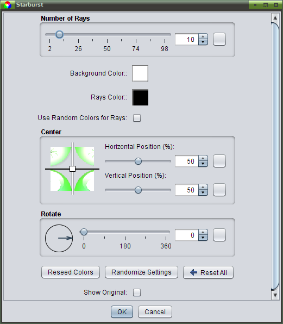Viewport: 283px width, 324px height.
Task: Confirm the dialog with OK
Action: coord(122,312)
